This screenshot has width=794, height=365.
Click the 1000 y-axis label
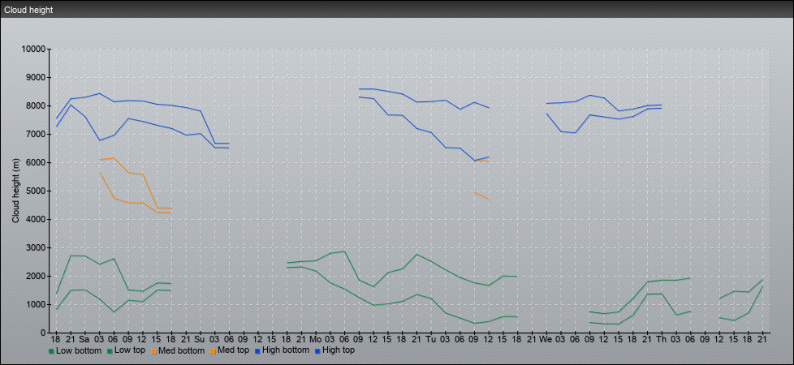pyautogui.click(x=36, y=304)
